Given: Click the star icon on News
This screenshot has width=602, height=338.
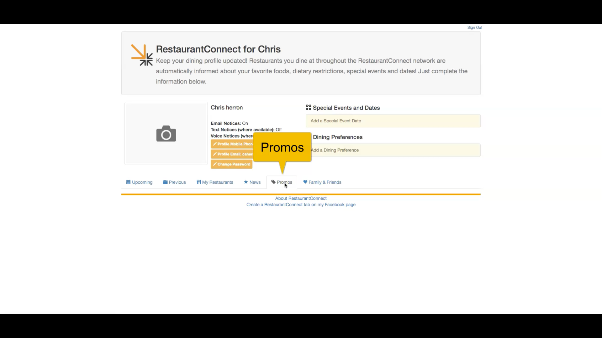Looking at the screenshot, I should [246, 182].
